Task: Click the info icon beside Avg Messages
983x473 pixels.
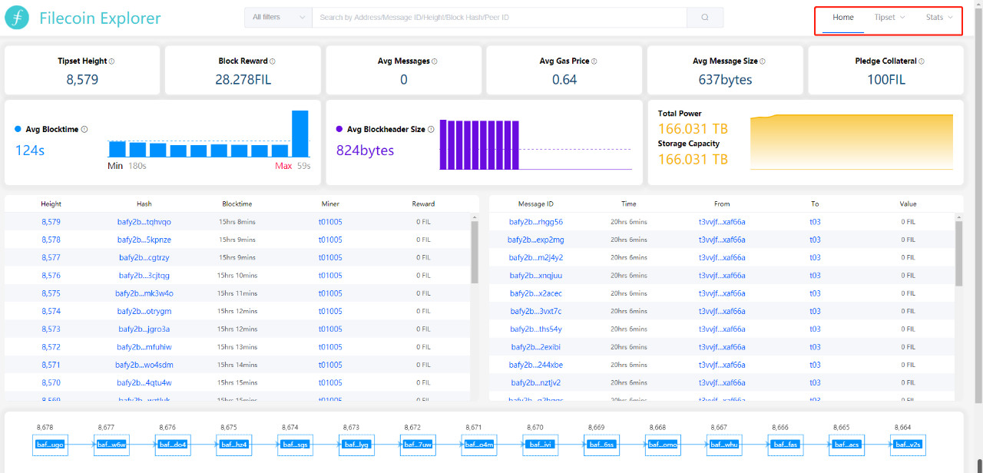Action: [435, 61]
